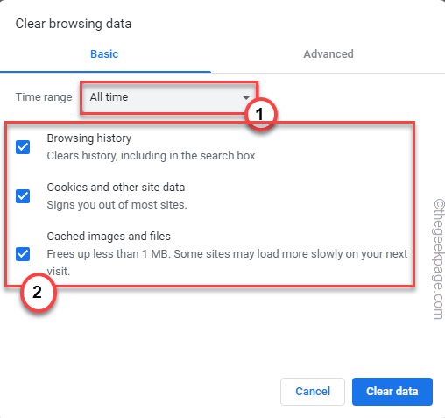The width and height of the screenshot is (445, 418).
Task: Click 'Signs you out of most sites' description
Action: [117, 205]
